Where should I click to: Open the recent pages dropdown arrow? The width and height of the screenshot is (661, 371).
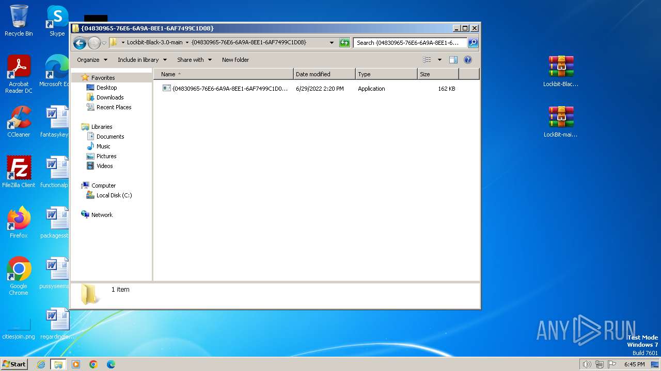click(104, 43)
